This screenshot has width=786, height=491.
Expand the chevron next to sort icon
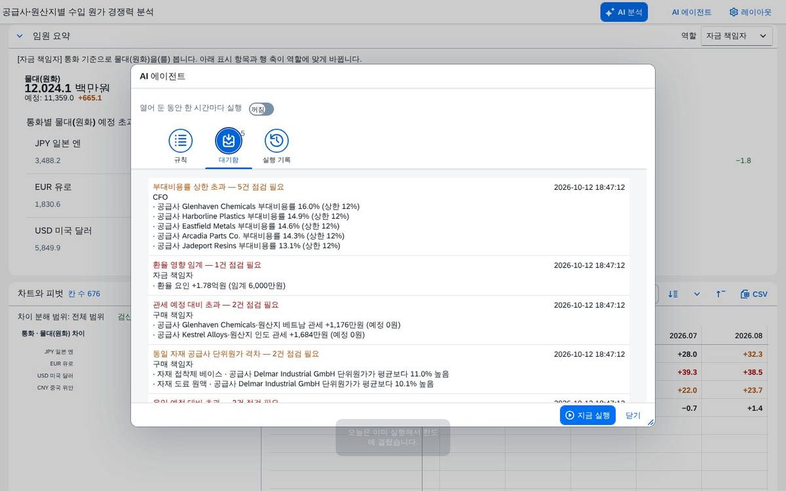(x=697, y=294)
